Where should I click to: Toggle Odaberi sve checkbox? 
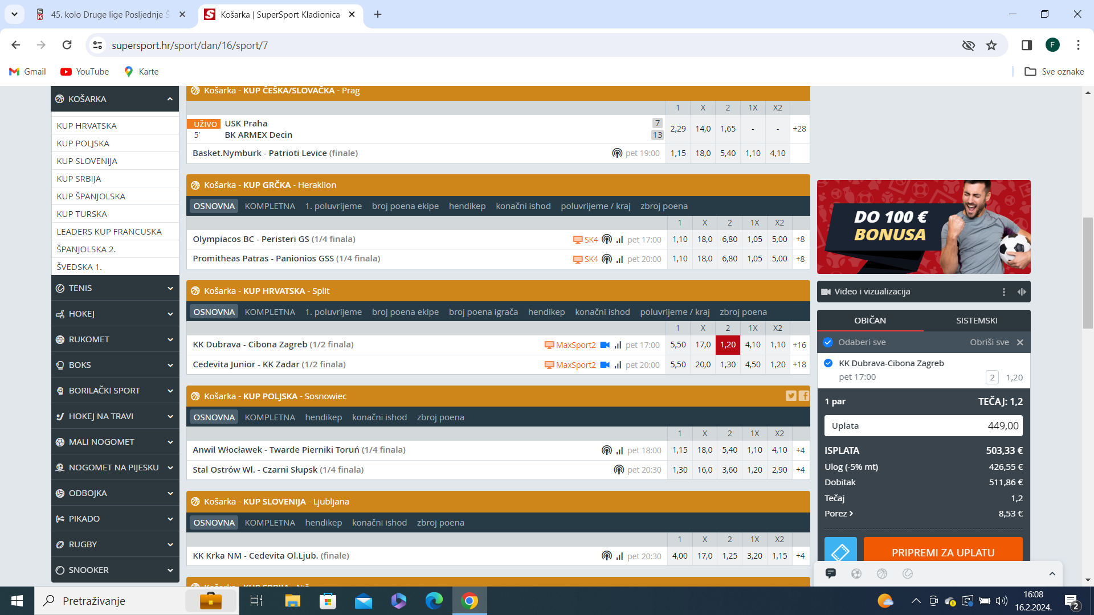828,342
